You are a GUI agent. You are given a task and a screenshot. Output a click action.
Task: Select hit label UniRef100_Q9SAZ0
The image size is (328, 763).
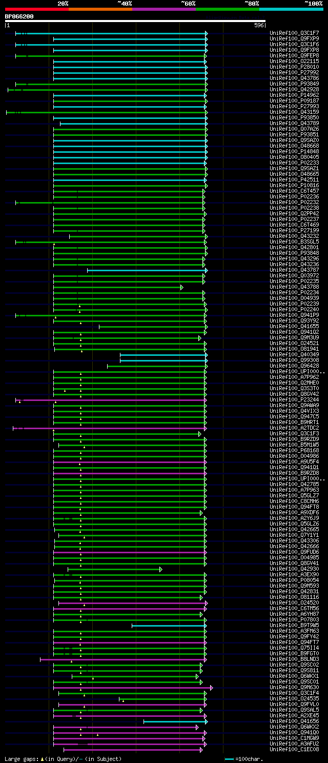click(294, 140)
